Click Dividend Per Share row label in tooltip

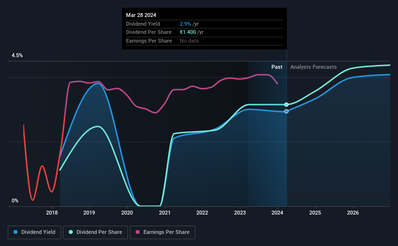tap(149, 32)
